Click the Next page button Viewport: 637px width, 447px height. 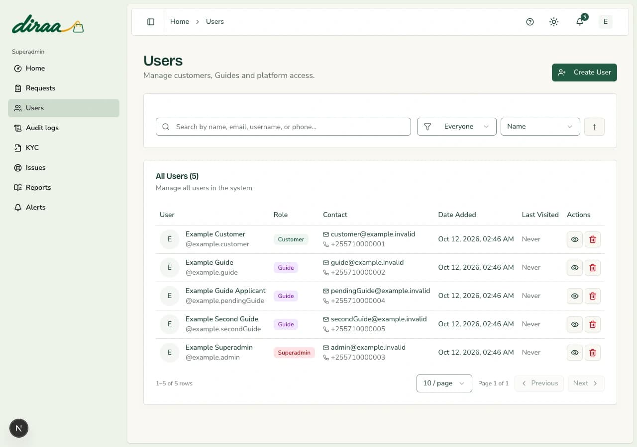(x=586, y=383)
